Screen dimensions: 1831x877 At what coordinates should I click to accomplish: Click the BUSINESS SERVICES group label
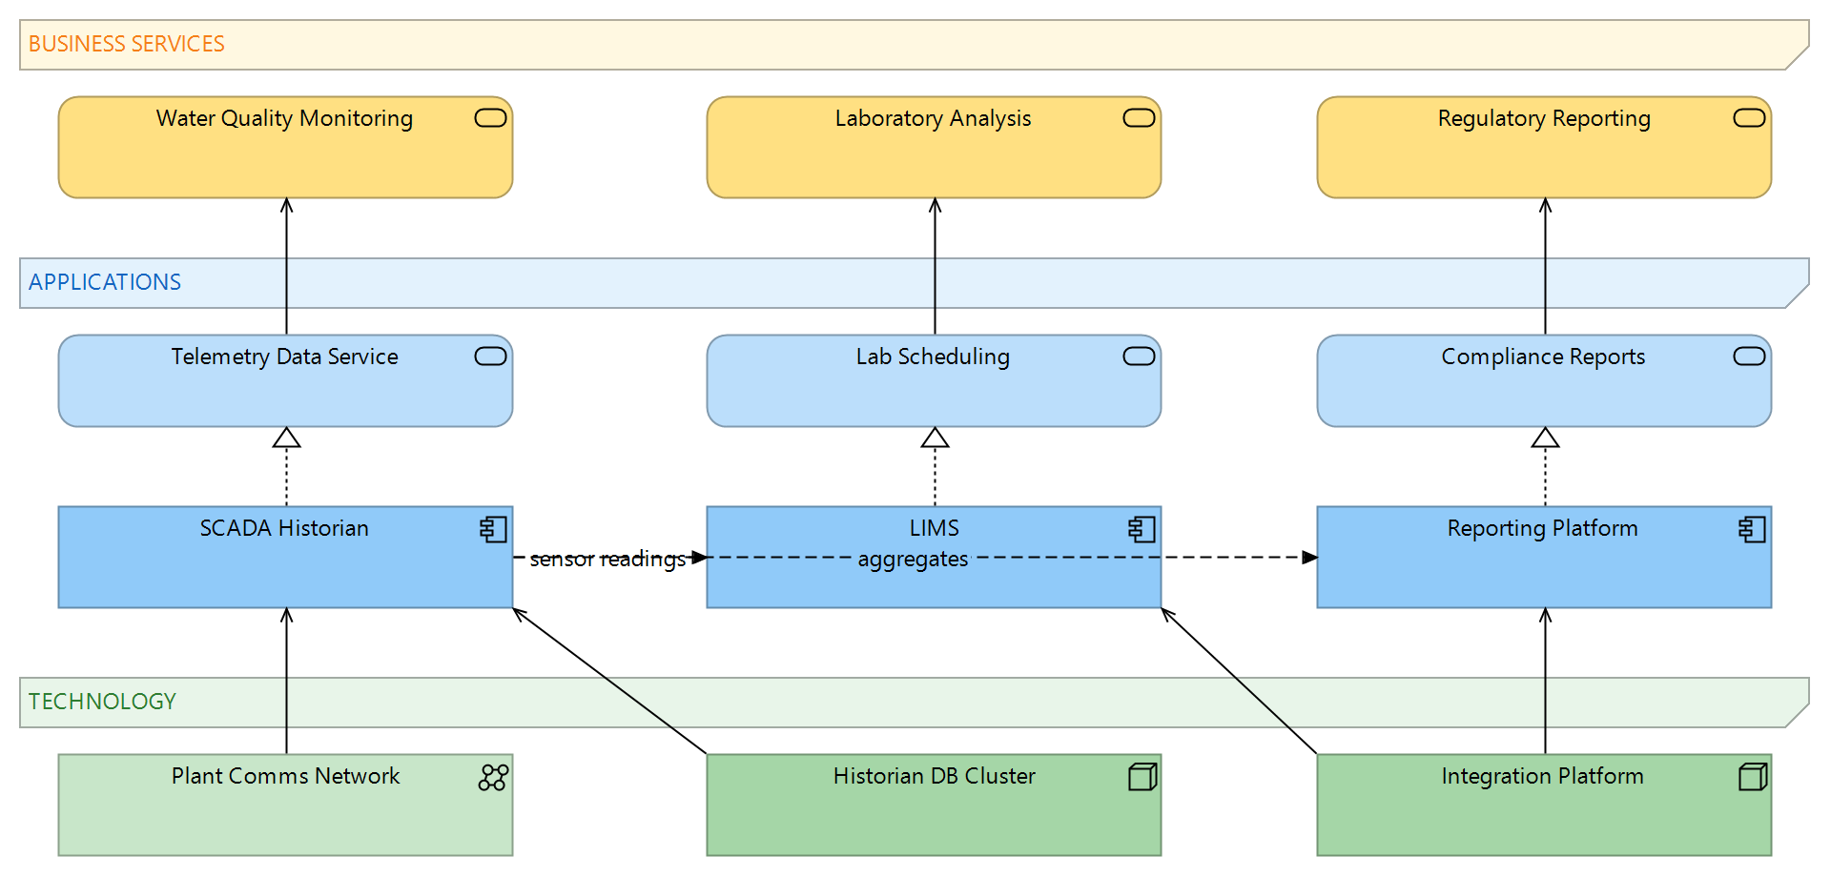pos(127,45)
